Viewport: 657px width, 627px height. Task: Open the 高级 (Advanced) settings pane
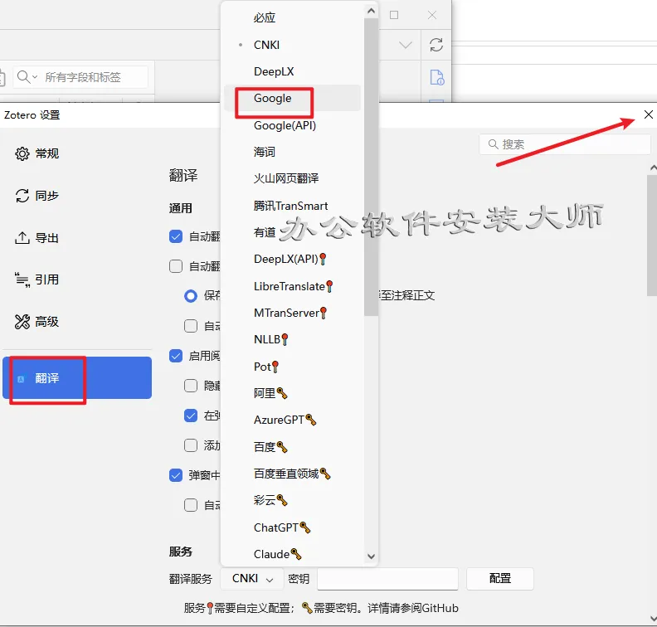36,322
